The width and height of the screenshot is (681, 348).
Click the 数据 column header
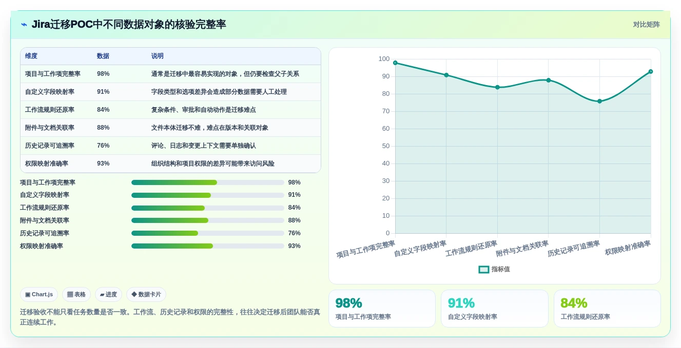tap(103, 56)
